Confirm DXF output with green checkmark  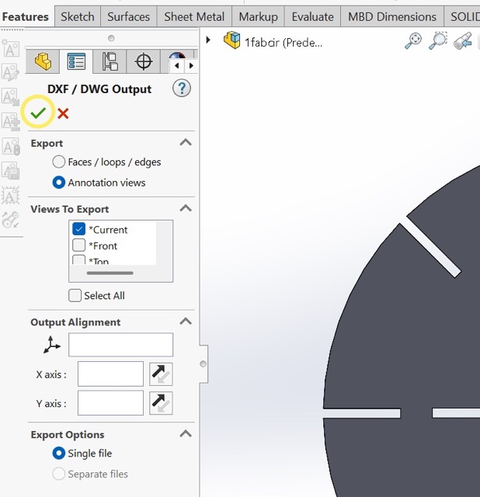point(38,113)
